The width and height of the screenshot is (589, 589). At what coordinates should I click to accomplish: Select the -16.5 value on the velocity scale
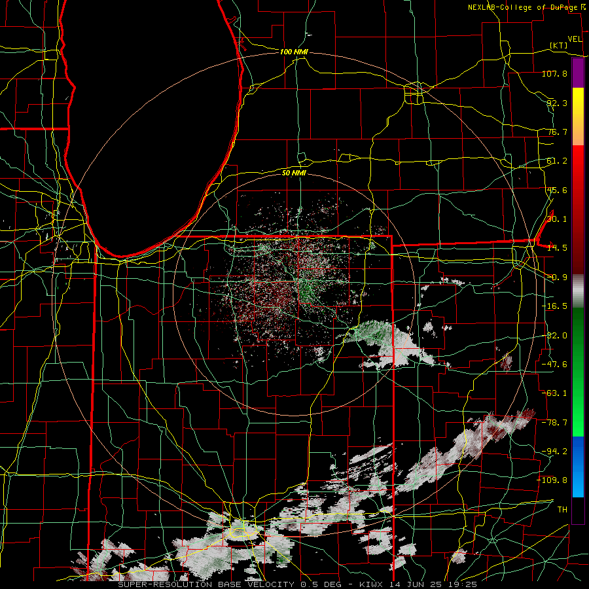[554, 306]
